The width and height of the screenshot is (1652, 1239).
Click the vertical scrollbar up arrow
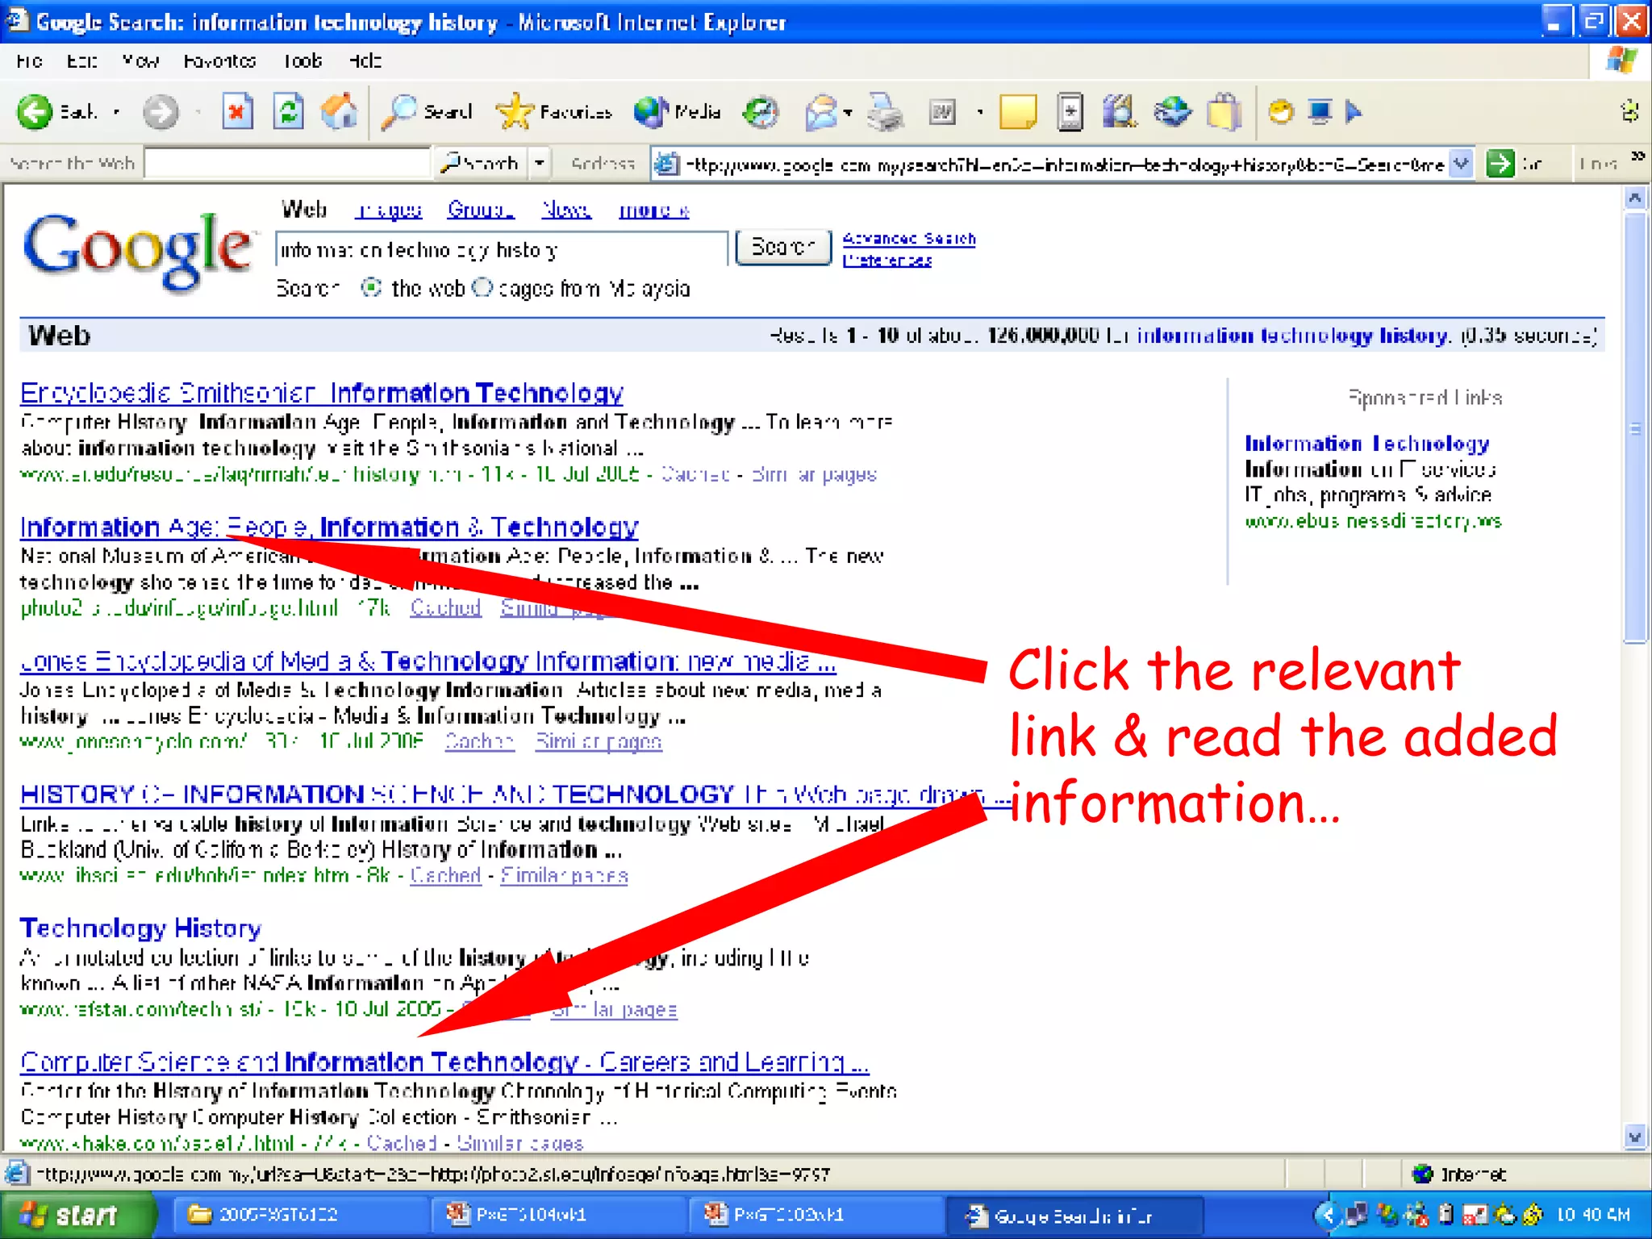(x=1635, y=198)
